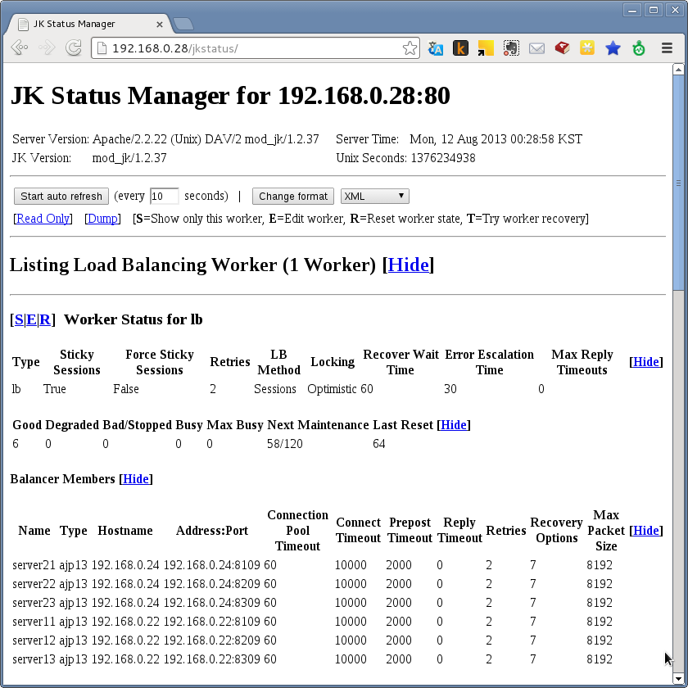
Task: Click the blue star extension icon
Action: [613, 48]
